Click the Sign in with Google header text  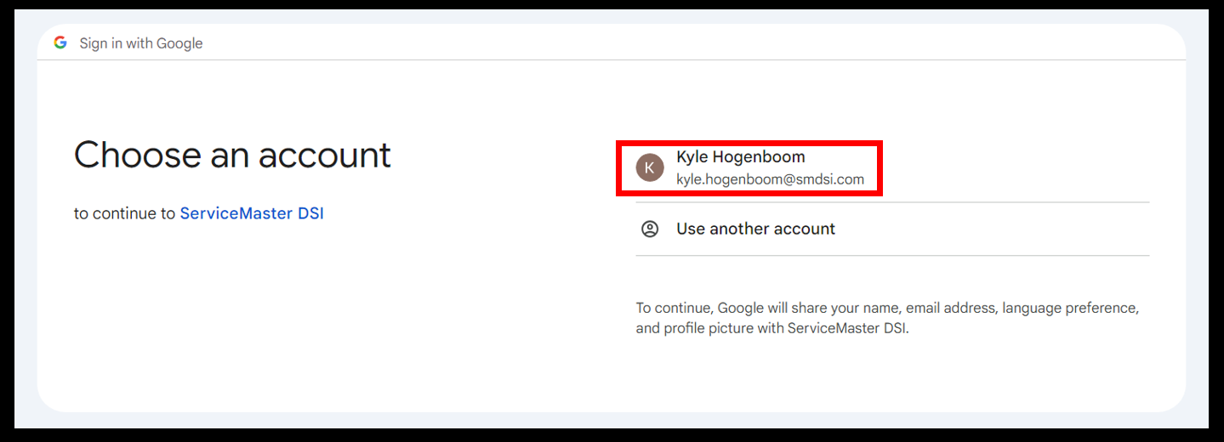141,43
